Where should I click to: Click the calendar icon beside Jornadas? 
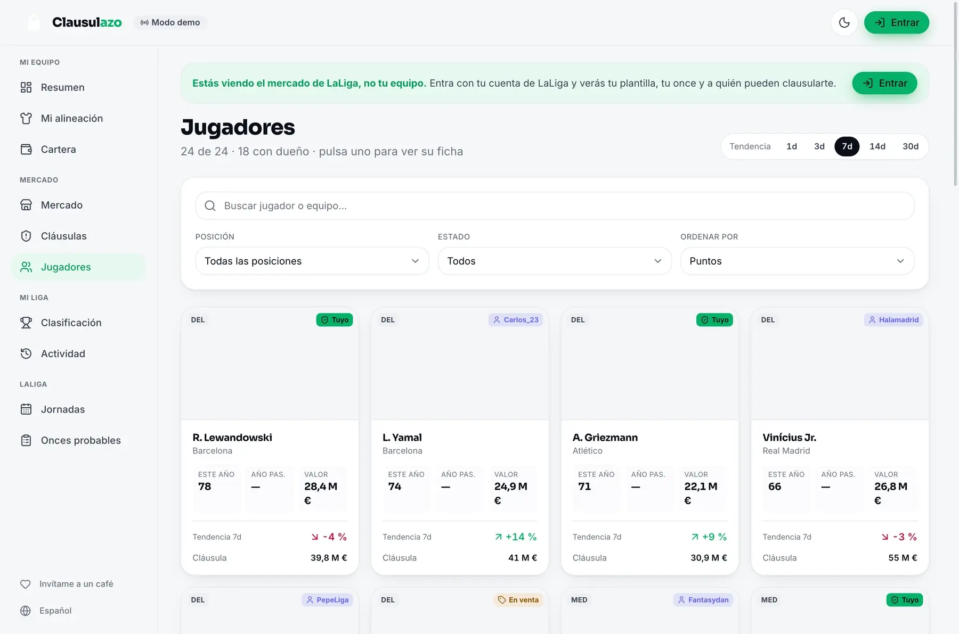click(x=26, y=409)
